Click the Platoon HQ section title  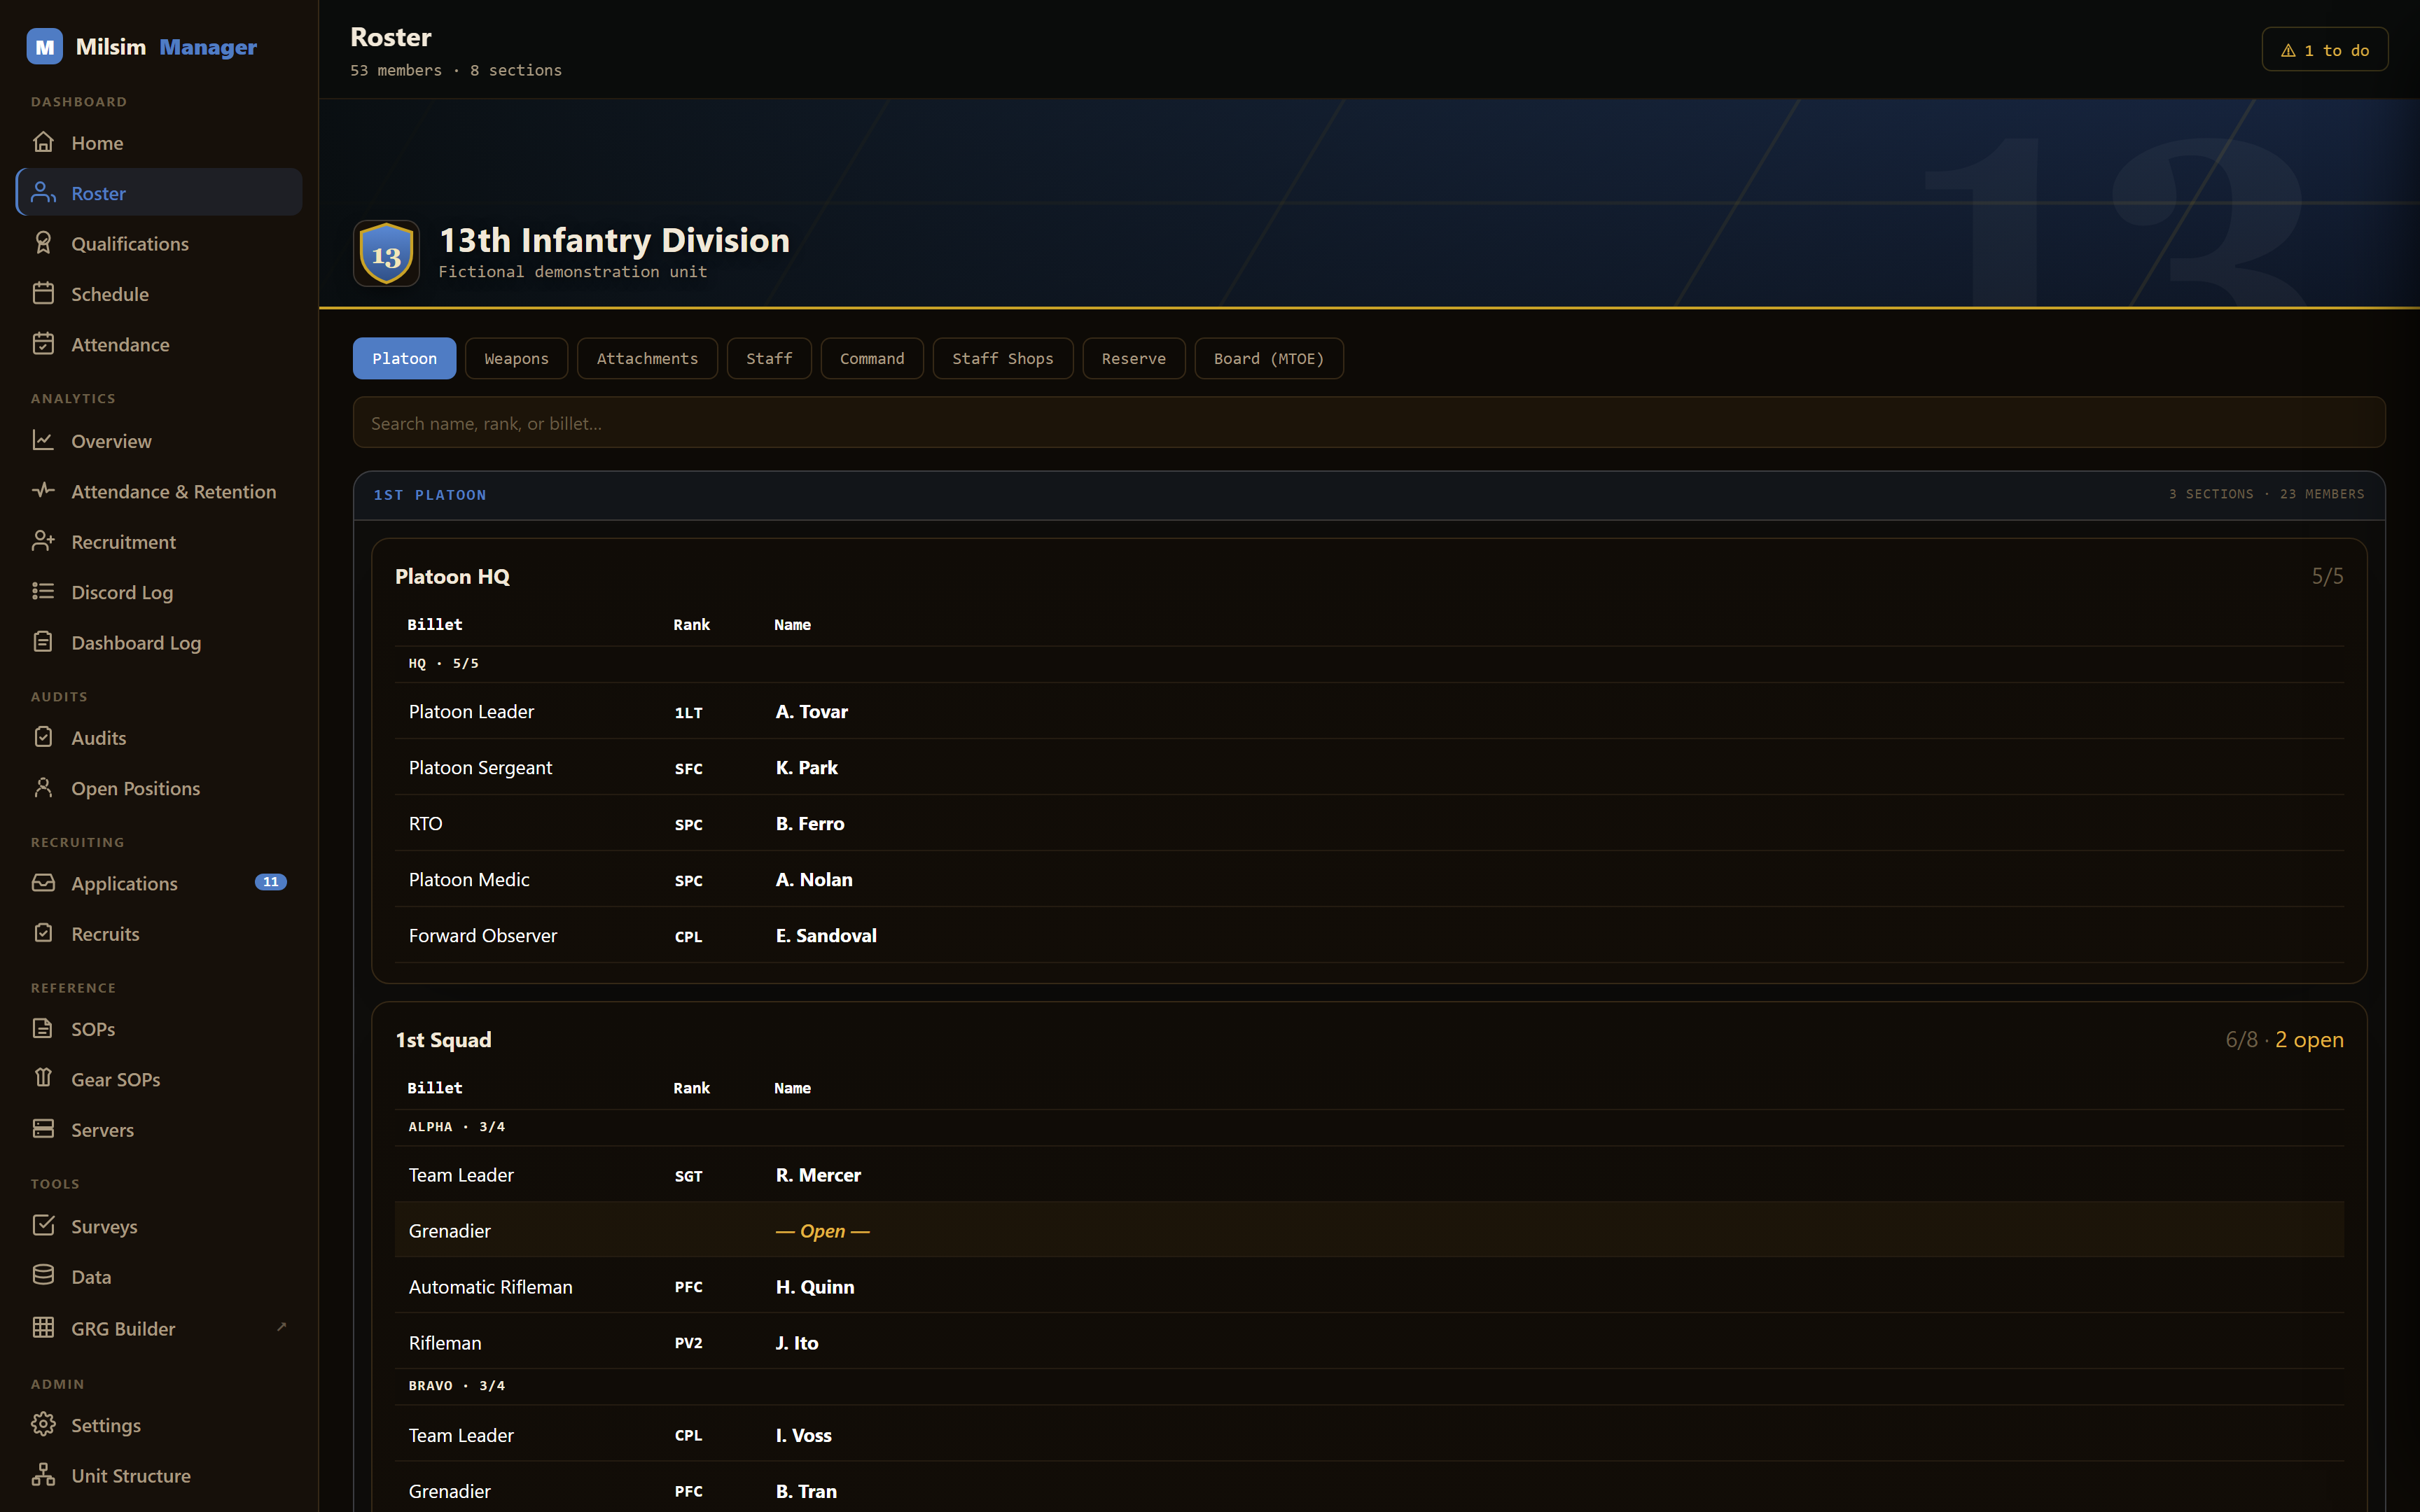[x=452, y=577]
